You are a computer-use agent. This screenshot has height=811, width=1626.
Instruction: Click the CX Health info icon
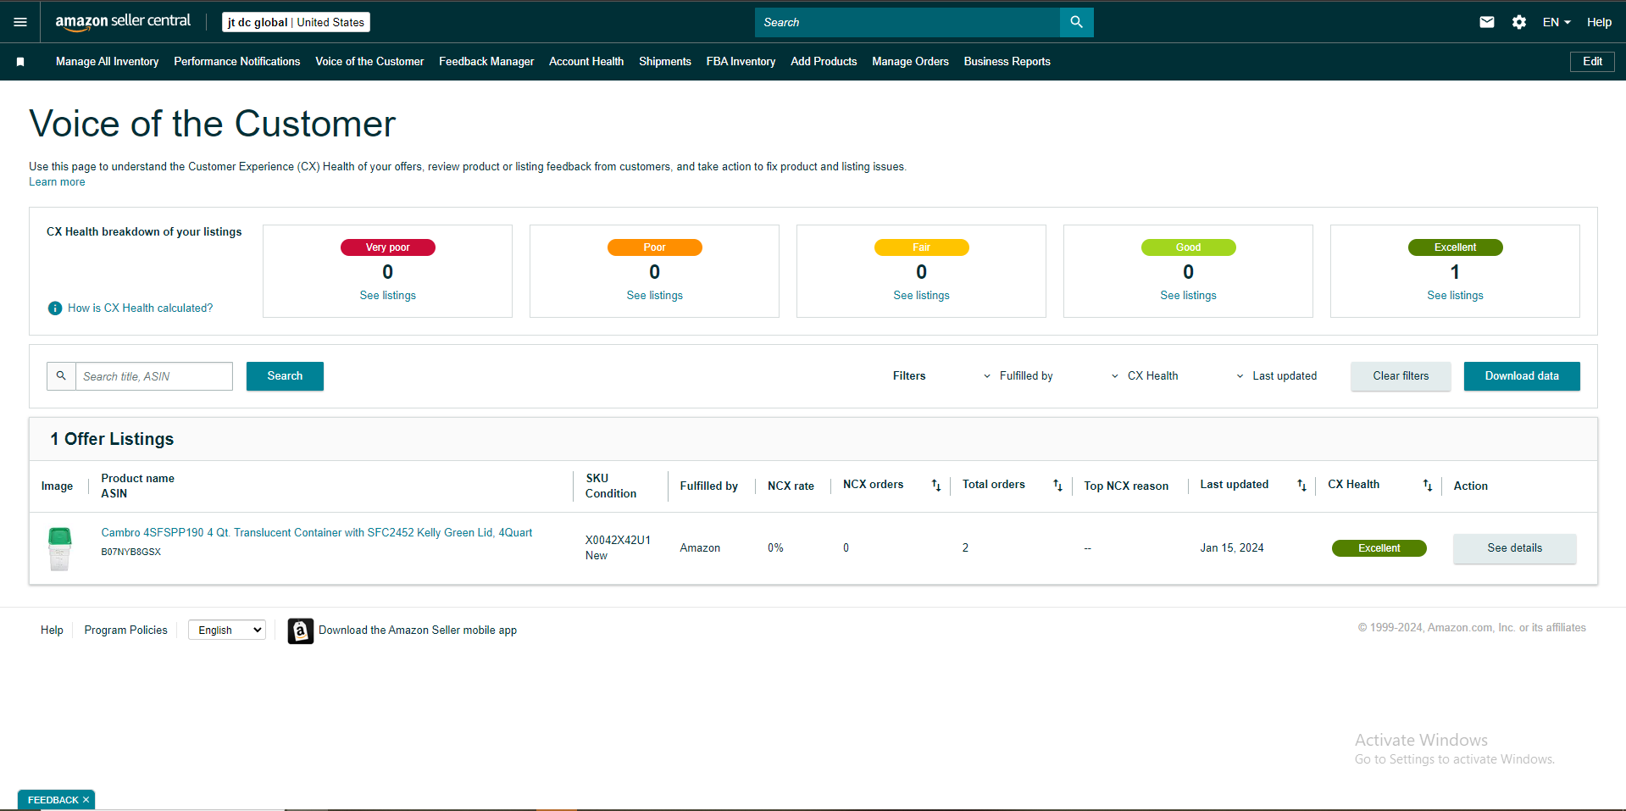(55, 308)
